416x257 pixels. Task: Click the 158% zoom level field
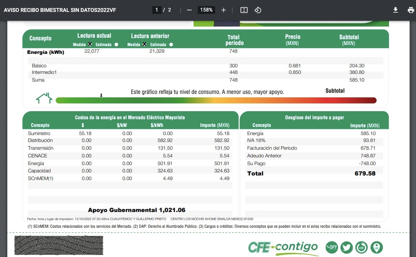pyautogui.click(x=206, y=10)
